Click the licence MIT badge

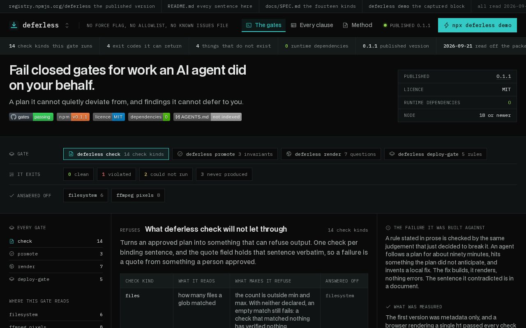[109, 117]
